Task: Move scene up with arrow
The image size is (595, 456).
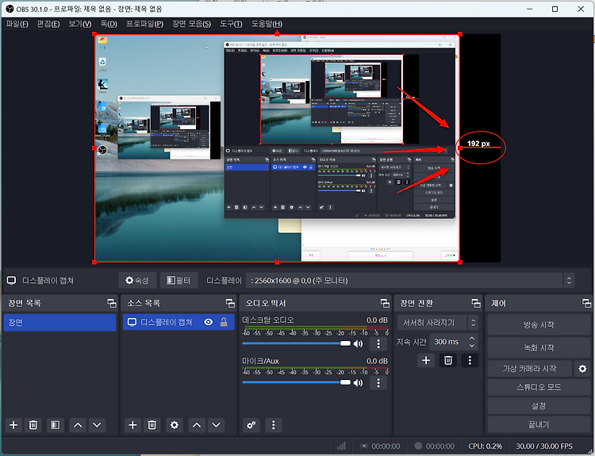Action: [78, 425]
